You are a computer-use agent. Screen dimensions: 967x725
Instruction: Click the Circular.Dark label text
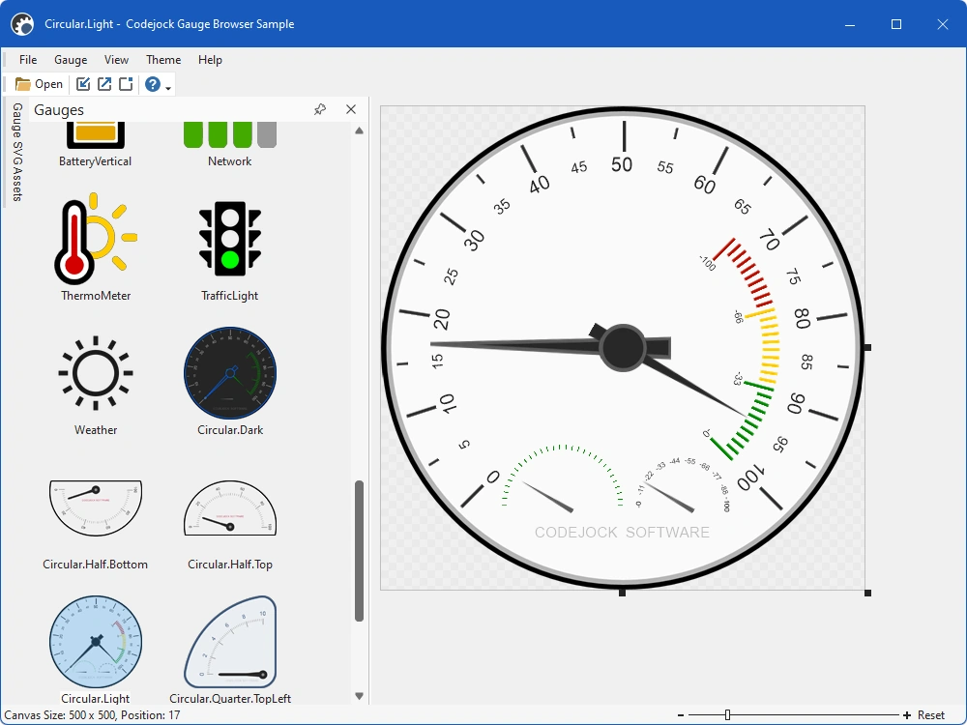click(x=230, y=430)
